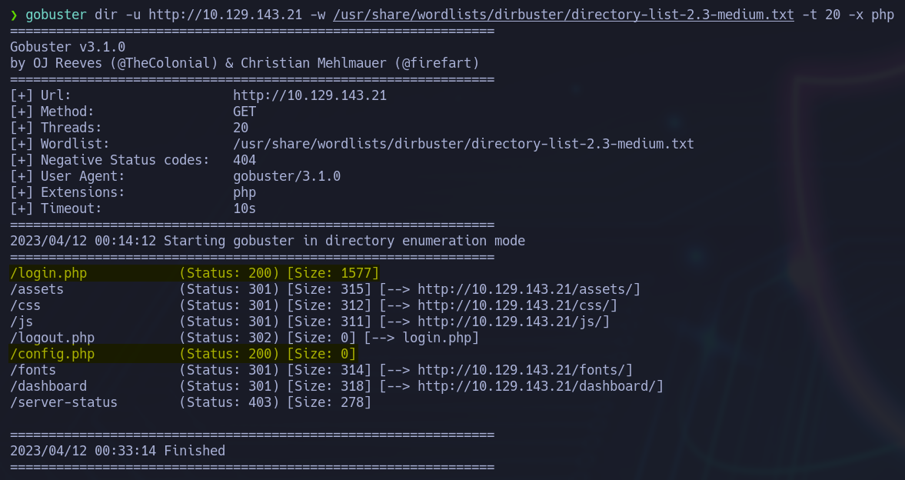Click the Starting gobuster timestamp line
This screenshot has height=480, width=905.
click(x=268, y=241)
